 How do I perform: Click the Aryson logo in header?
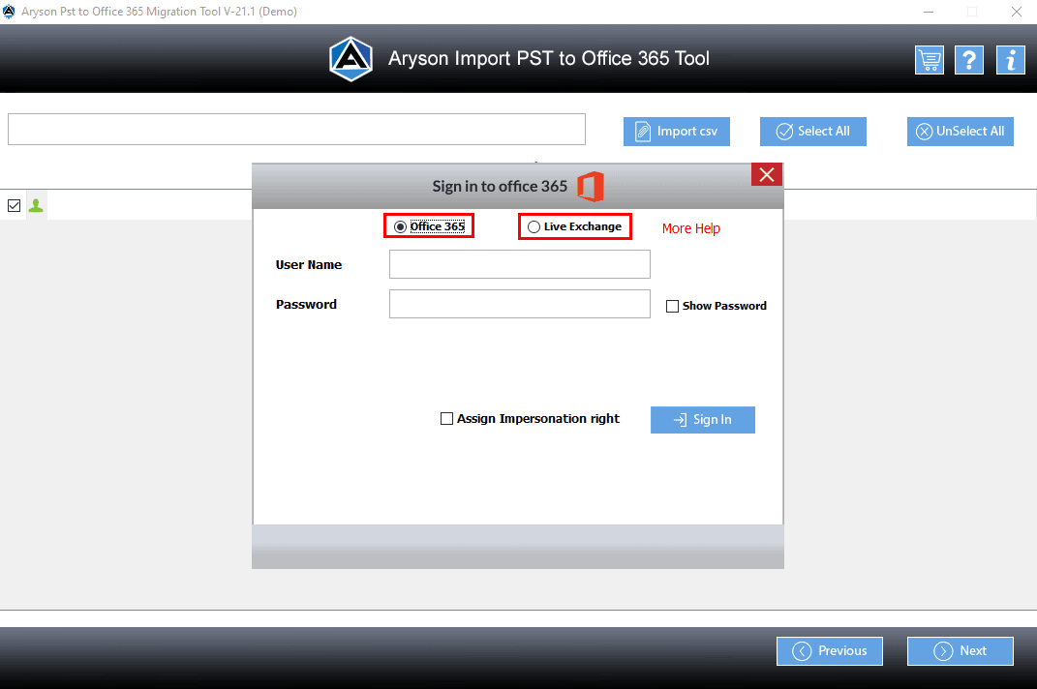click(x=351, y=59)
